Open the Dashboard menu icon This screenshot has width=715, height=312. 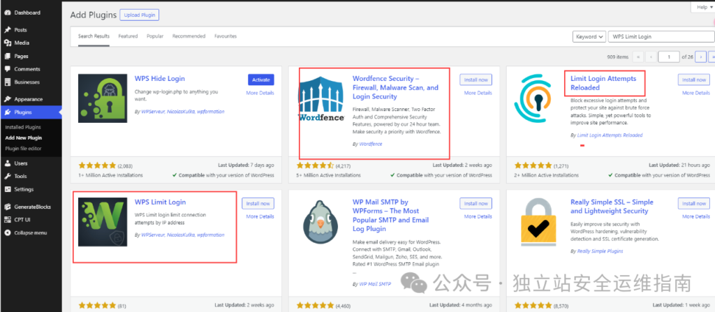[7, 13]
